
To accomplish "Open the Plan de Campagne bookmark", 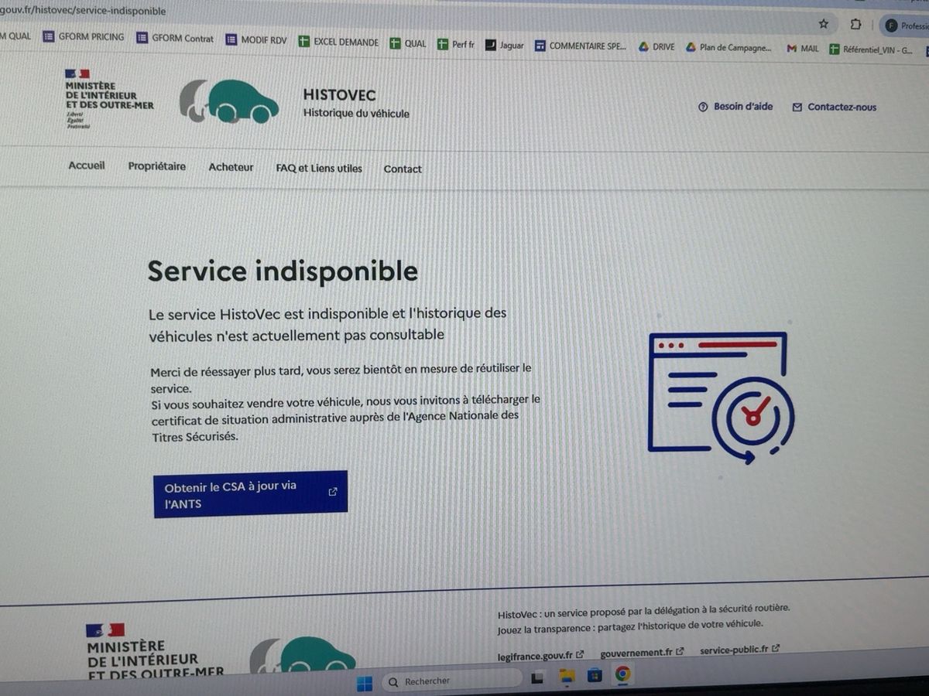I will (x=728, y=47).
